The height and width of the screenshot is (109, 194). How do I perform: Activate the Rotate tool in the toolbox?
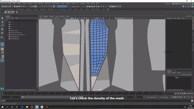(x=2, y=33)
